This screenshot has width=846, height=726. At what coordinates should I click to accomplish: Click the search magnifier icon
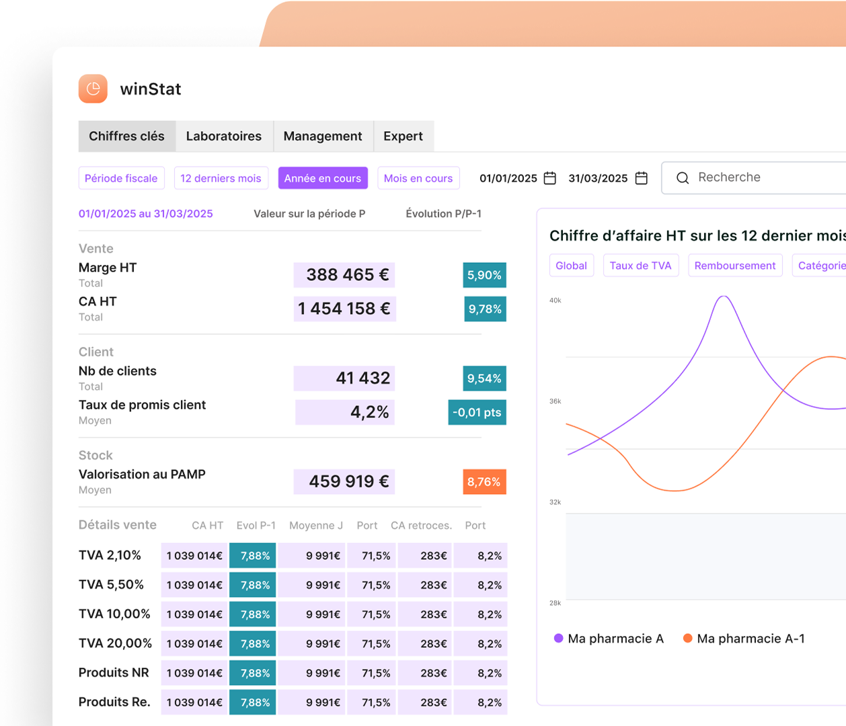[682, 178]
